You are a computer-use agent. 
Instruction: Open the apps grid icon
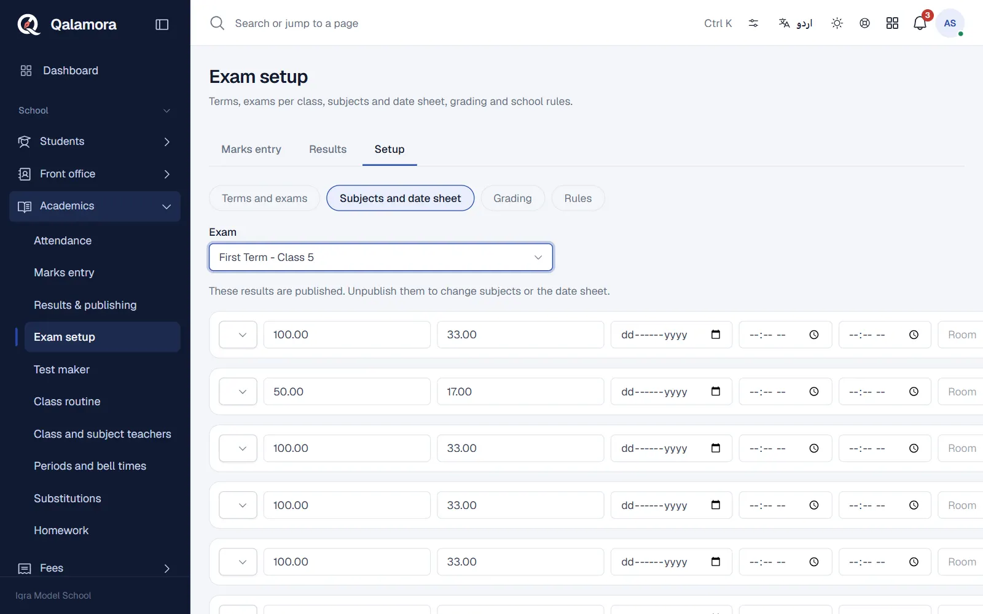pyautogui.click(x=892, y=23)
